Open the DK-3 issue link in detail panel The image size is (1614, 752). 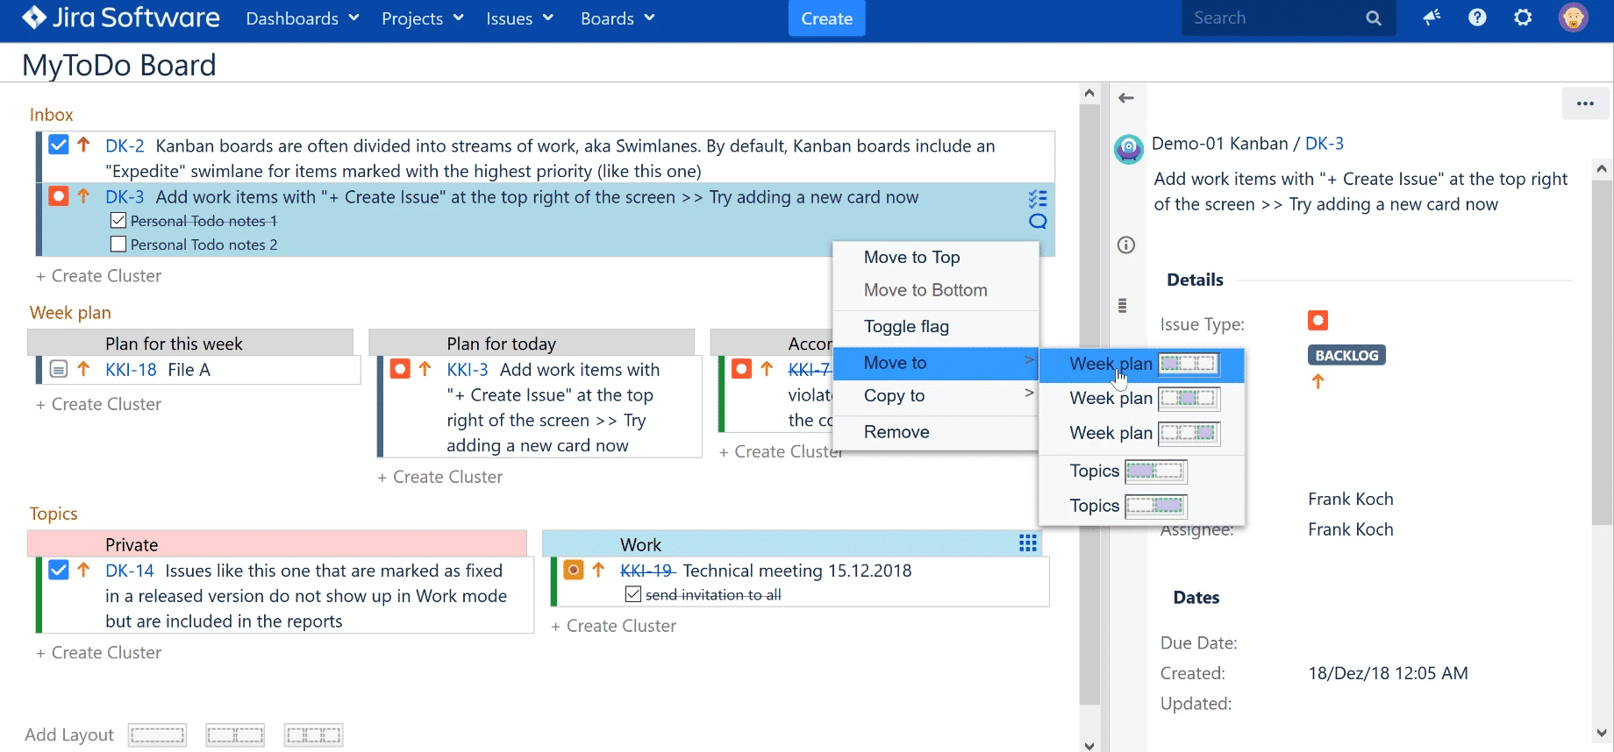pyautogui.click(x=1324, y=144)
